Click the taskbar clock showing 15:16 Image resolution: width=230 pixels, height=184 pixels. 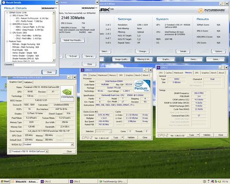coord(225,182)
